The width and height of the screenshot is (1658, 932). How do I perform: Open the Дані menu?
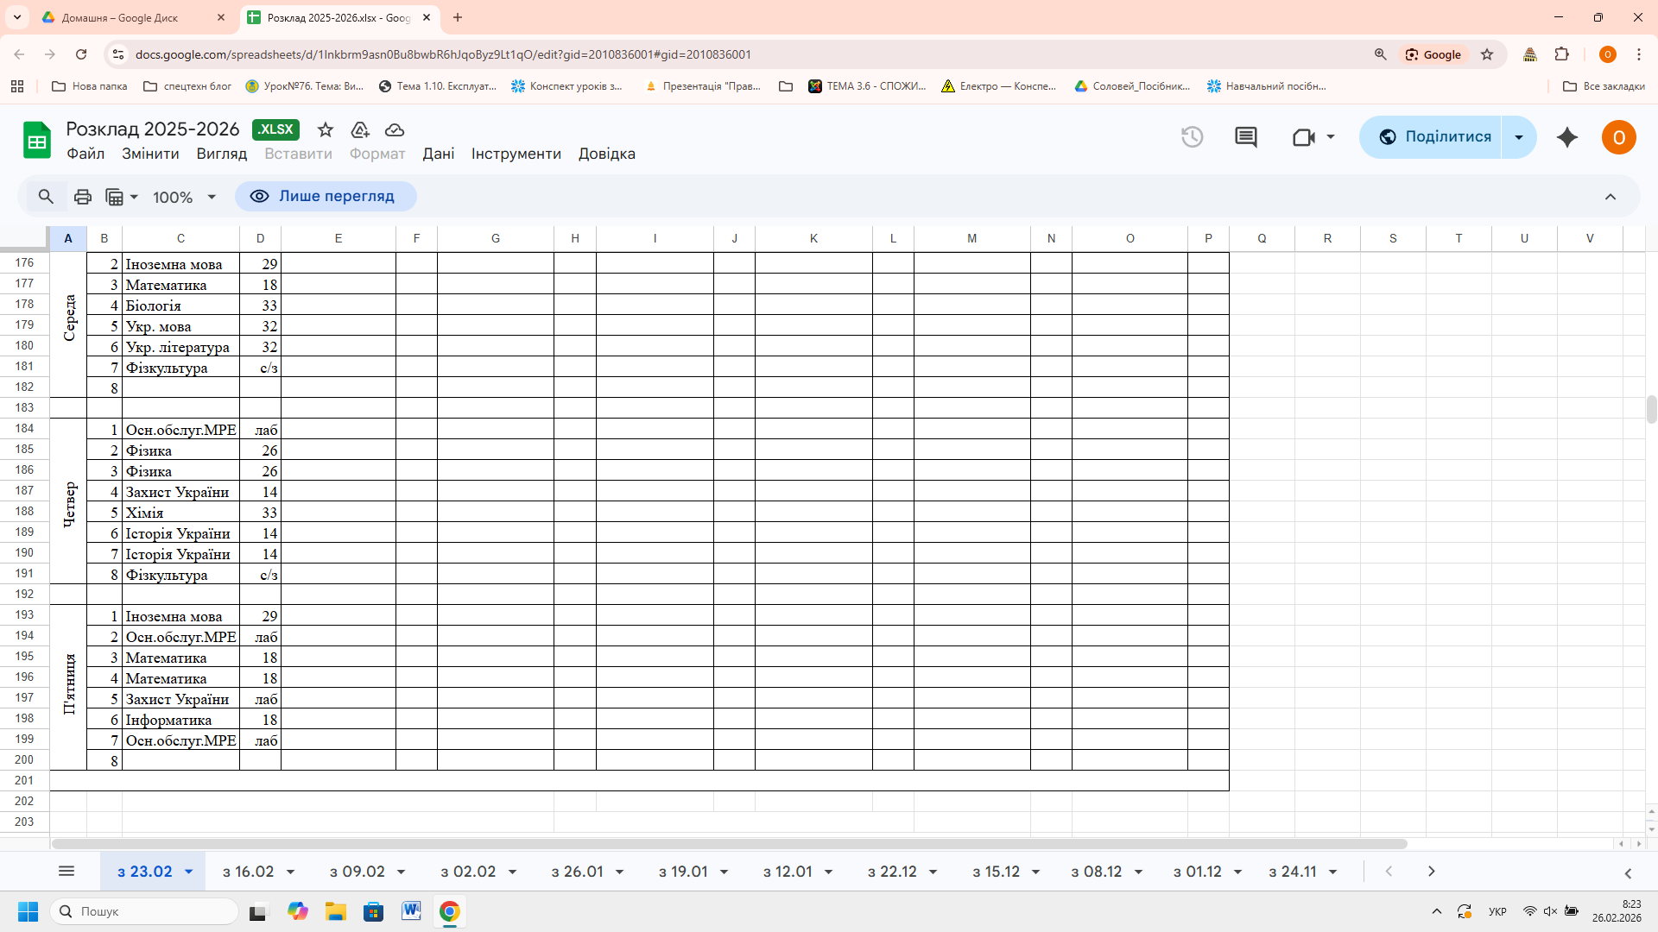438,154
